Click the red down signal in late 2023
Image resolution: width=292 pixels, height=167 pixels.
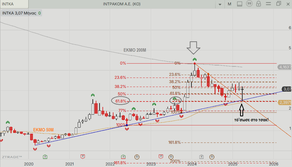point(181,116)
